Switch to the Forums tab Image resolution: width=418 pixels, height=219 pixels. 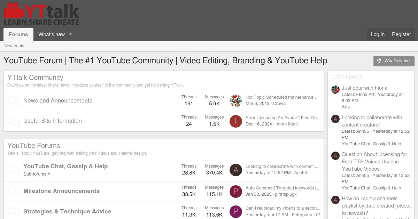point(18,34)
